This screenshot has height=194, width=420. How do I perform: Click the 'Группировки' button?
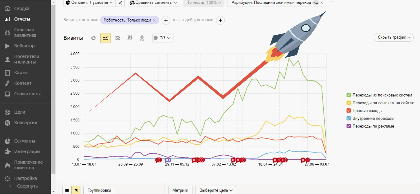(99, 190)
